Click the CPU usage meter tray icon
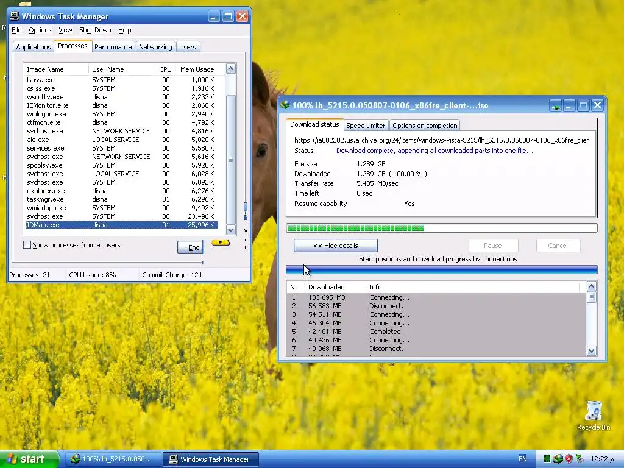The height and width of the screenshot is (468, 624). tap(547, 459)
